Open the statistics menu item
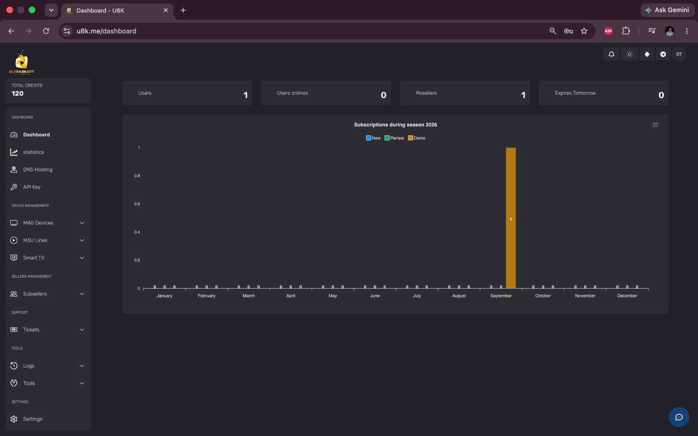This screenshot has width=698, height=436. [x=48, y=152]
